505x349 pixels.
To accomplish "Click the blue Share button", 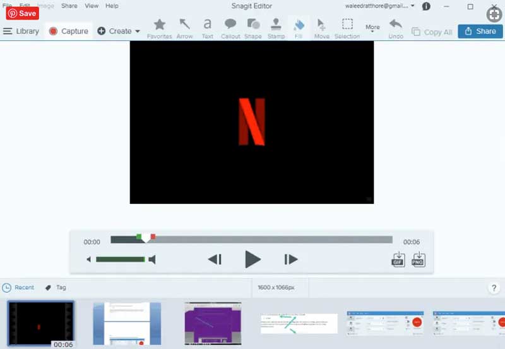I will pos(480,31).
